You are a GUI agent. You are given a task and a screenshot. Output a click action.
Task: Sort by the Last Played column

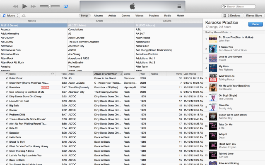coord(193,74)
